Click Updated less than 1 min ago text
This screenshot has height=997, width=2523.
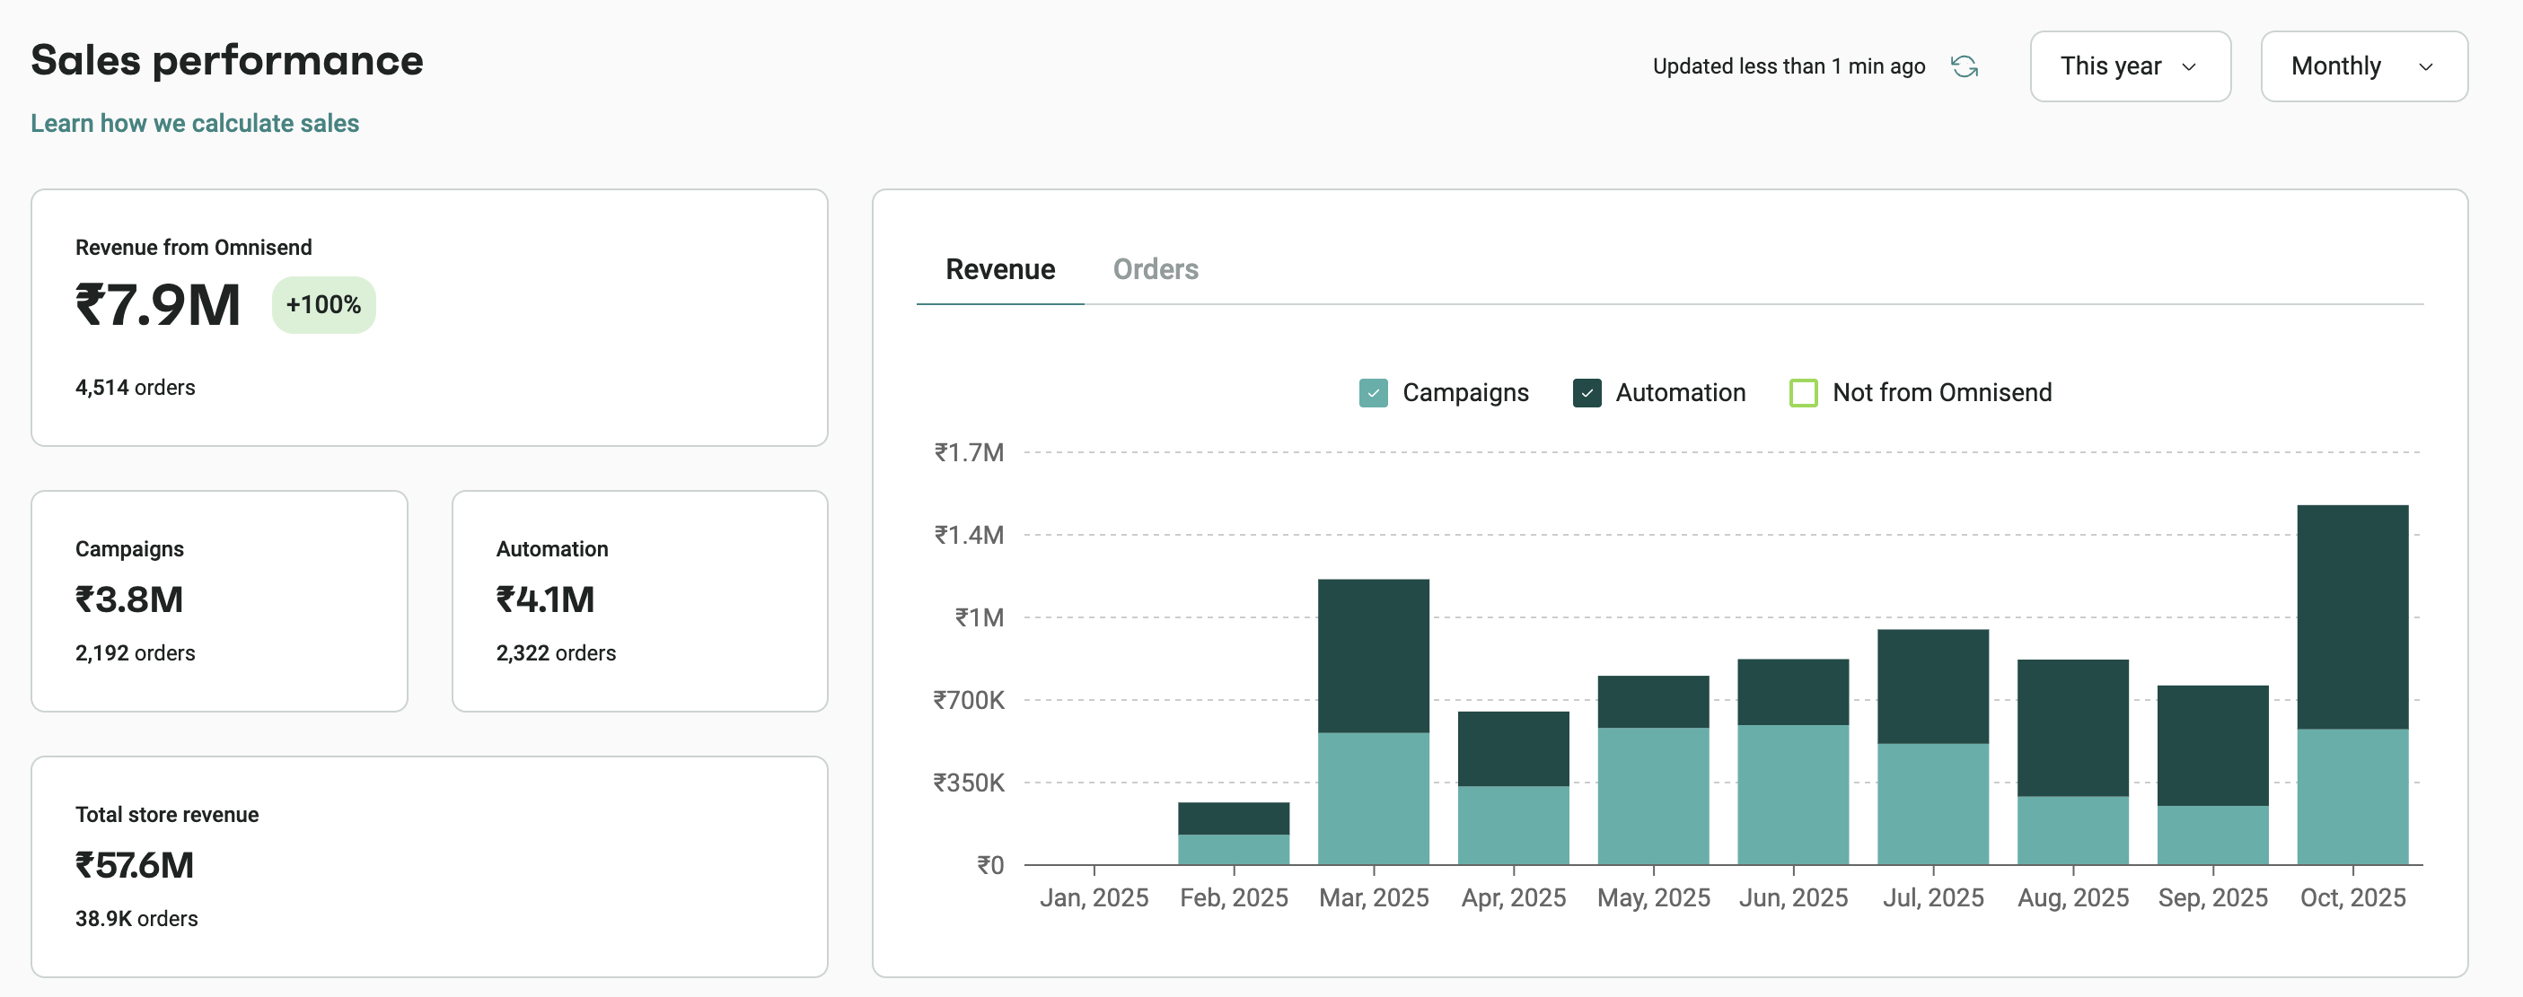click(x=1789, y=66)
